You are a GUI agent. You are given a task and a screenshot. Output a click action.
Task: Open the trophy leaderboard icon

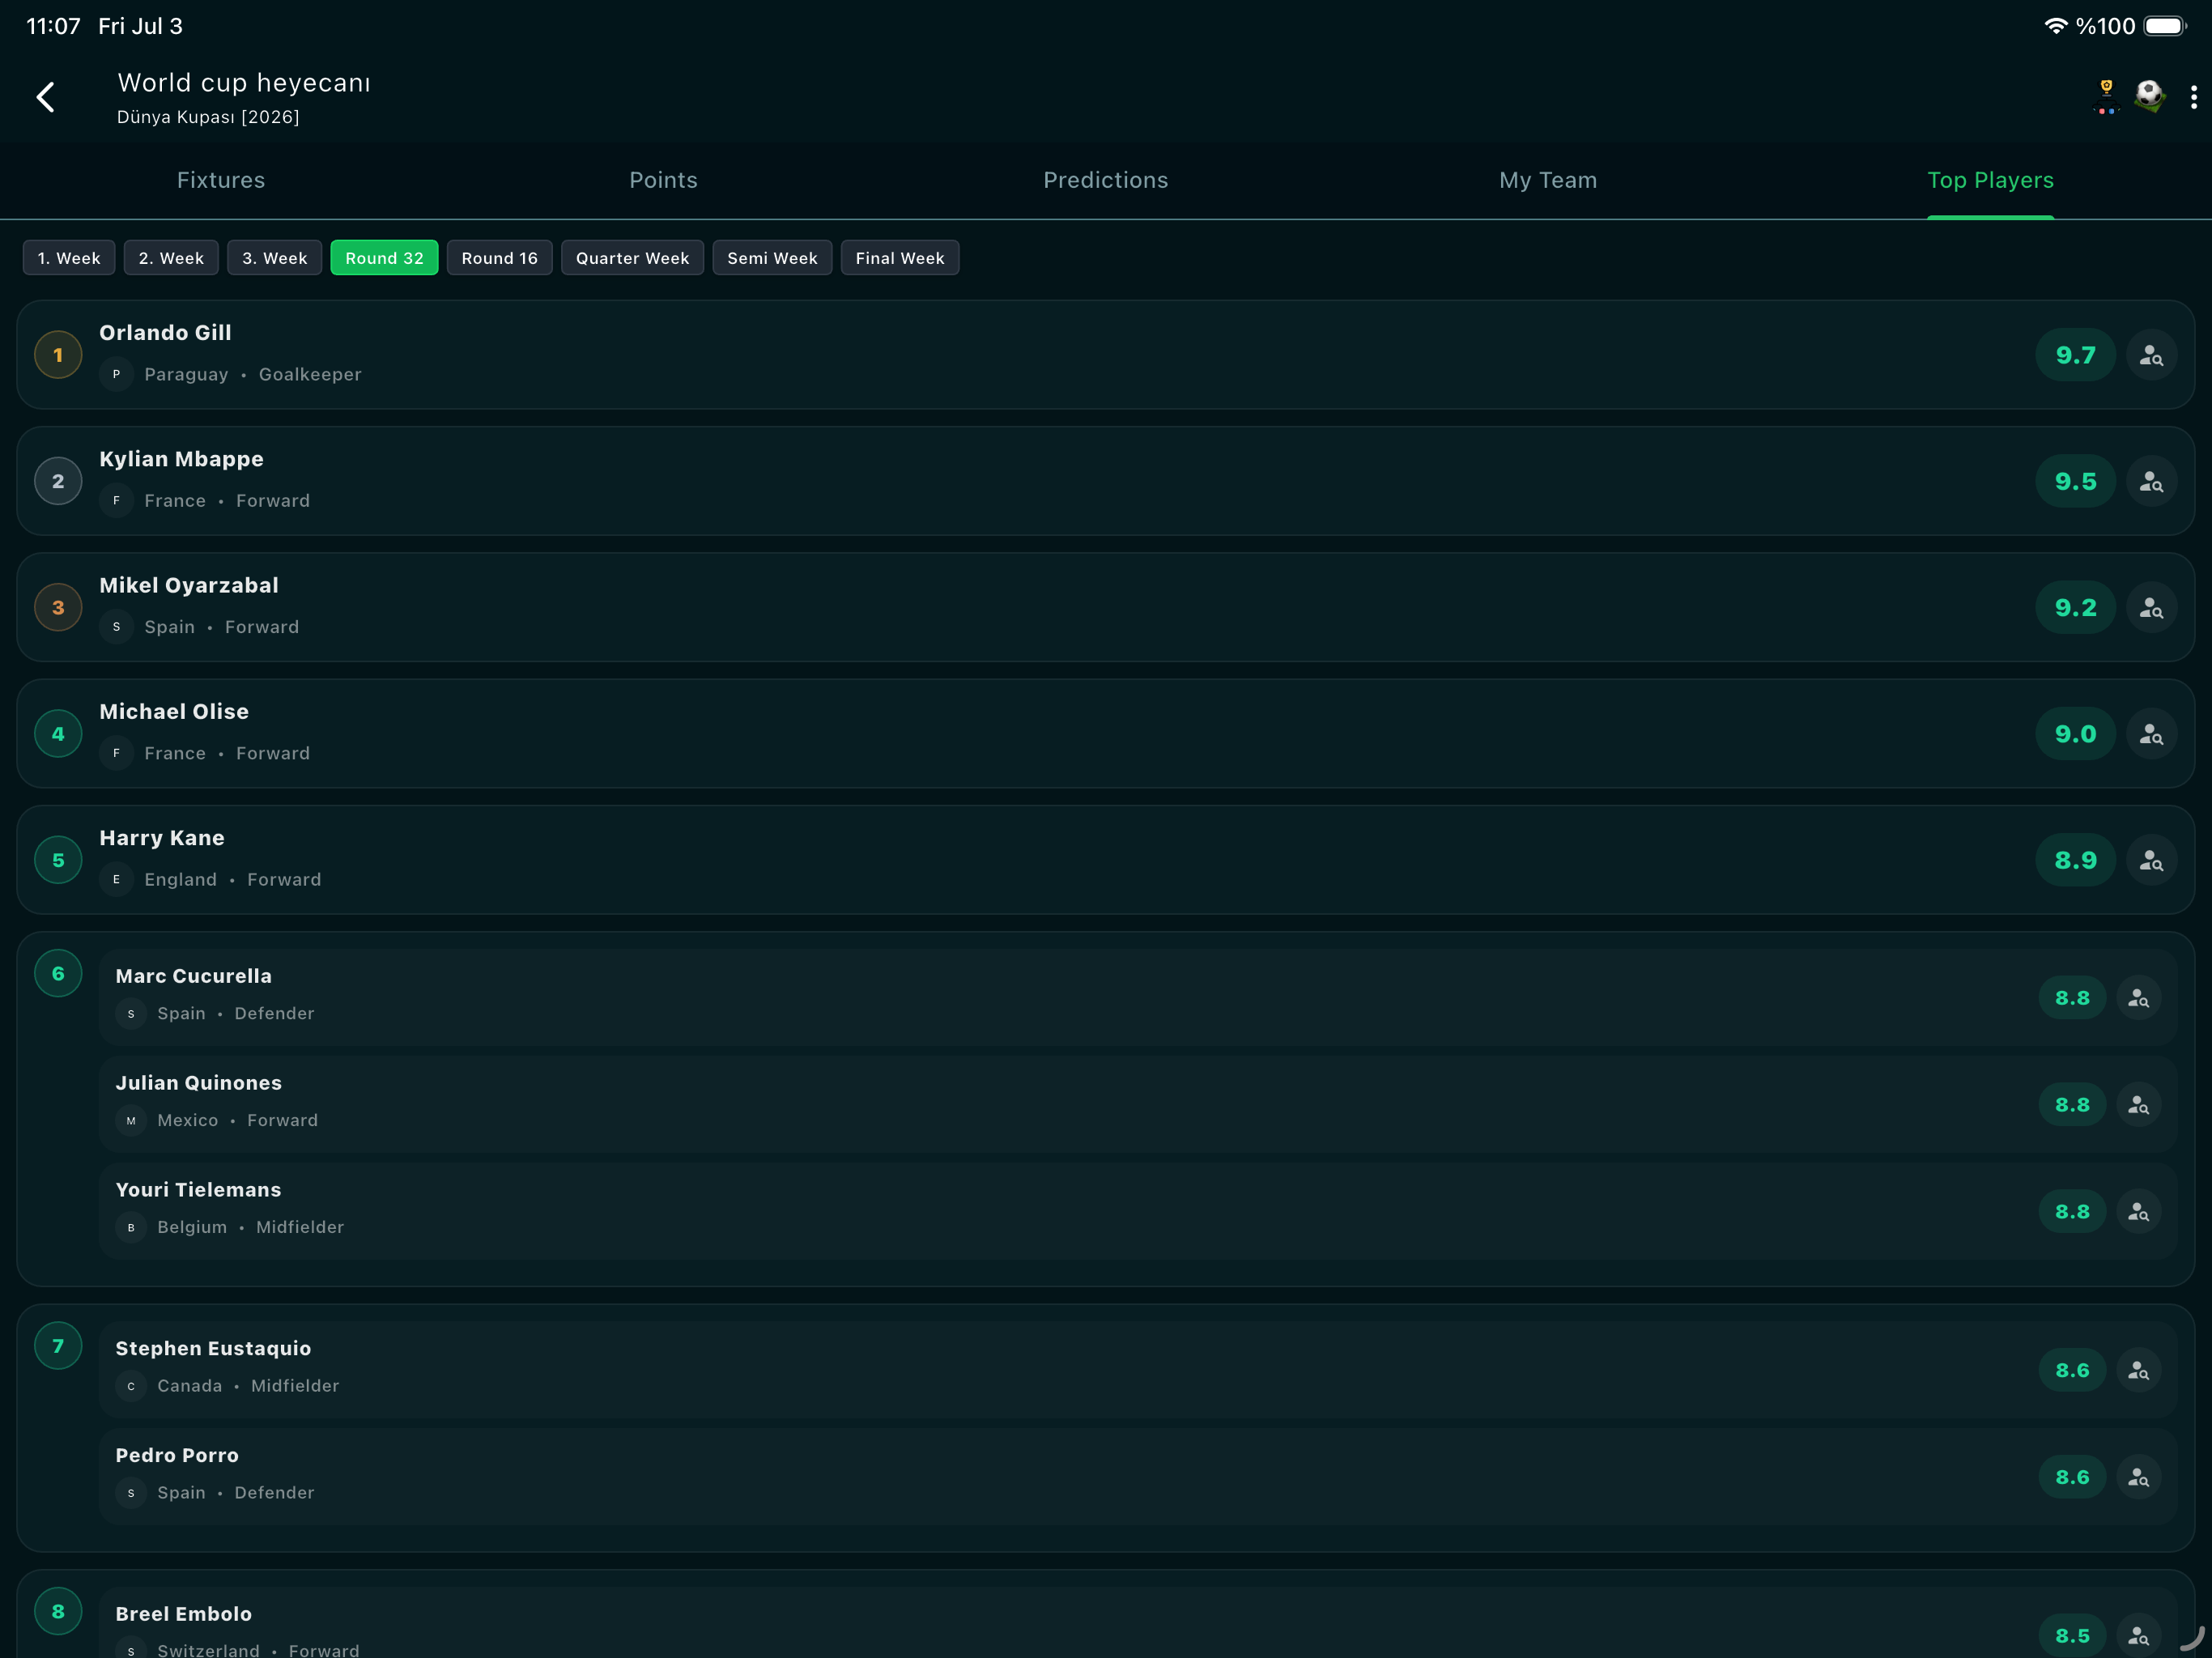[x=2106, y=97]
